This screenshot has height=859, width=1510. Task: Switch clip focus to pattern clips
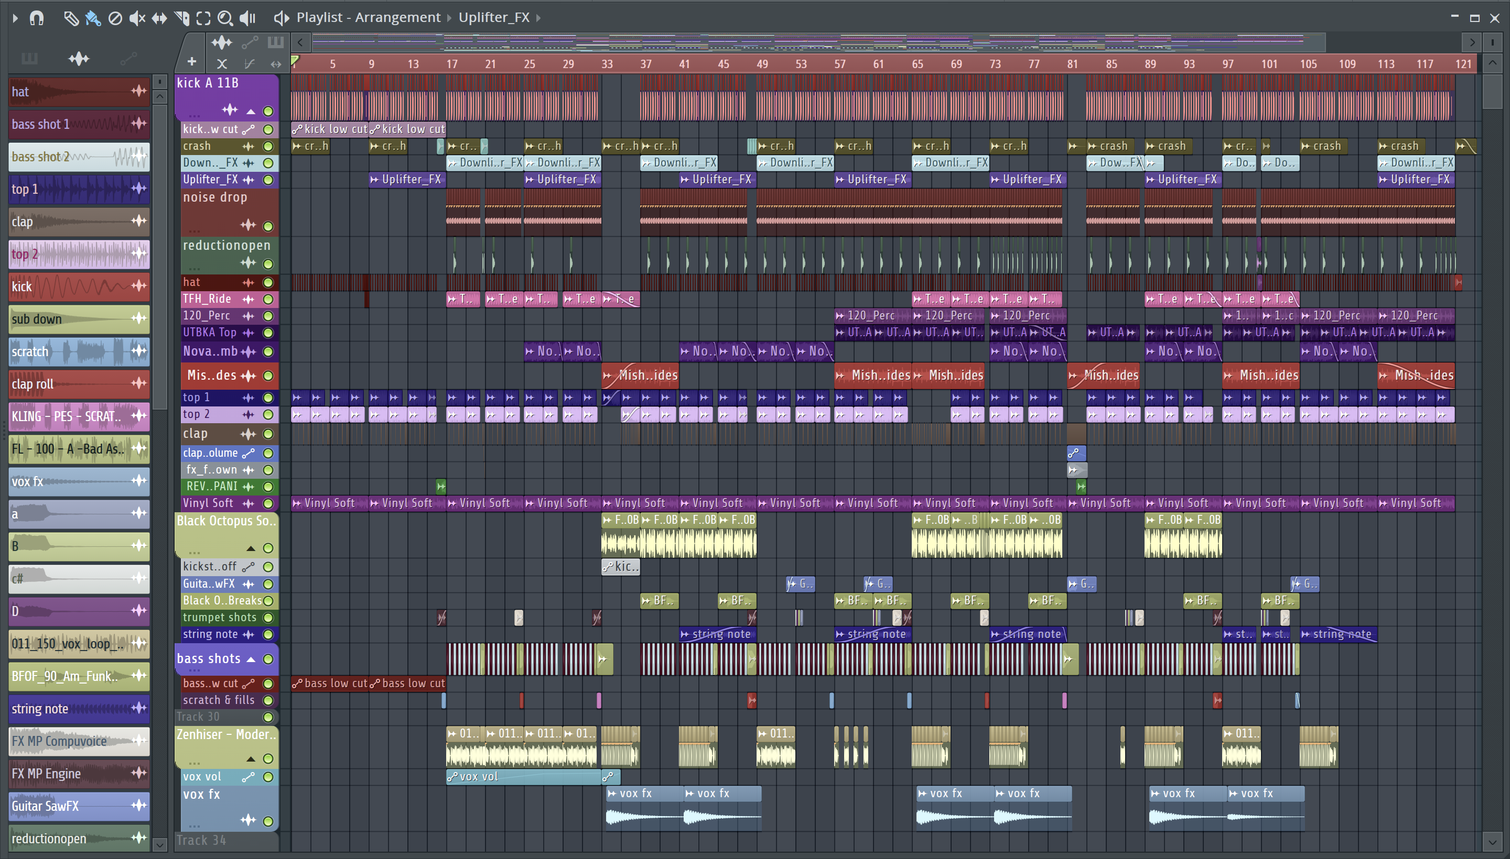point(276,42)
